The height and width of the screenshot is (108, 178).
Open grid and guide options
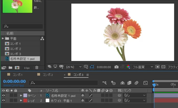point(86,67)
